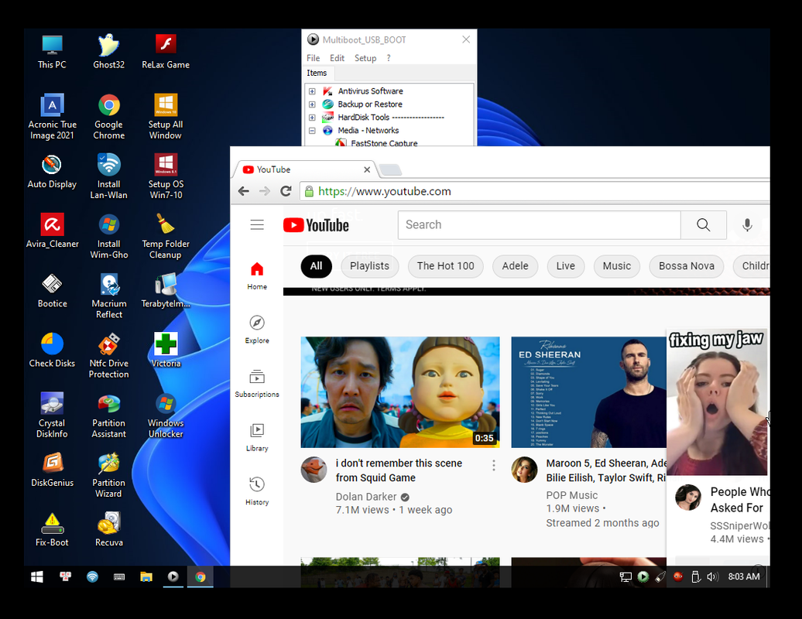Open Recuva recovery tool icon
Viewport: 802px width, 619px height.
coord(108,530)
